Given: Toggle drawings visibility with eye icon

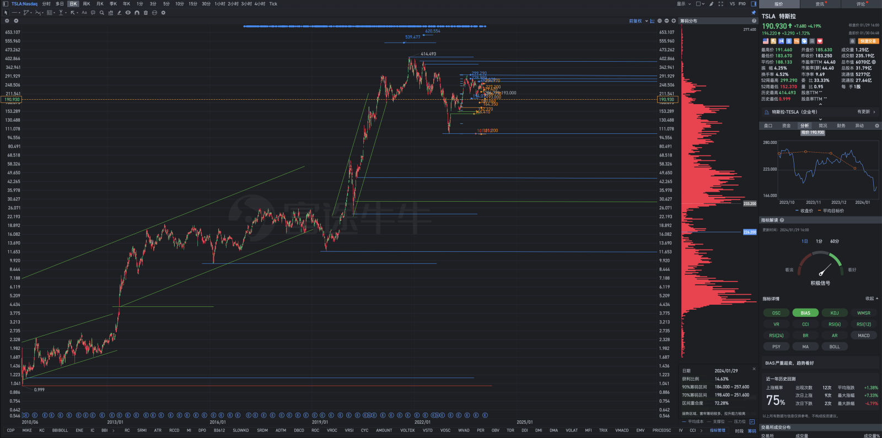Looking at the screenshot, I should tap(128, 13).
